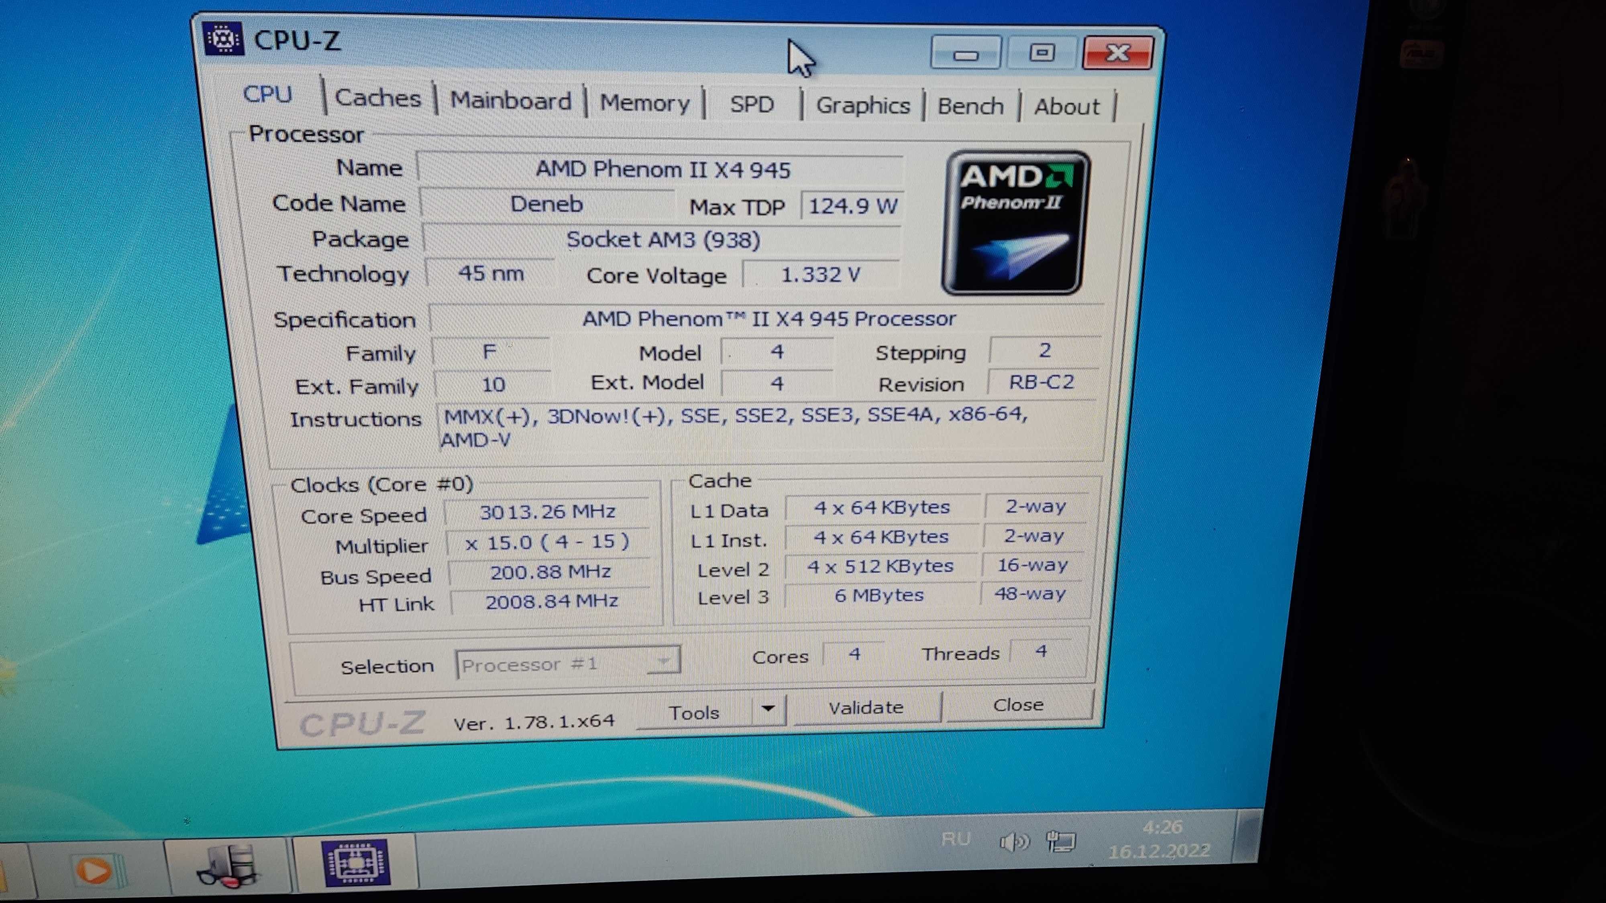
Task: Click the AMD Phenom II logo
Action: point(1016,222)
